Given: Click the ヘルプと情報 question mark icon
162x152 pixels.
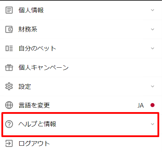Looking at the screenshot, I should (9, 124).
